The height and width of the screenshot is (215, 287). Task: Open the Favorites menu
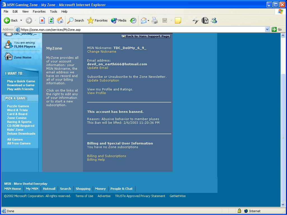(39, 11)
